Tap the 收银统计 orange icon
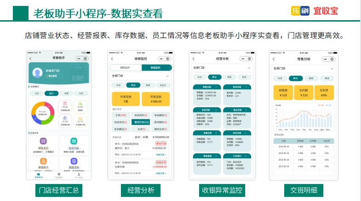This screenshot has height=201, width=361. coord(44,162)
